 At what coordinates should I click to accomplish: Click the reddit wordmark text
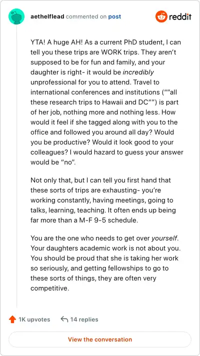[180, 16]
